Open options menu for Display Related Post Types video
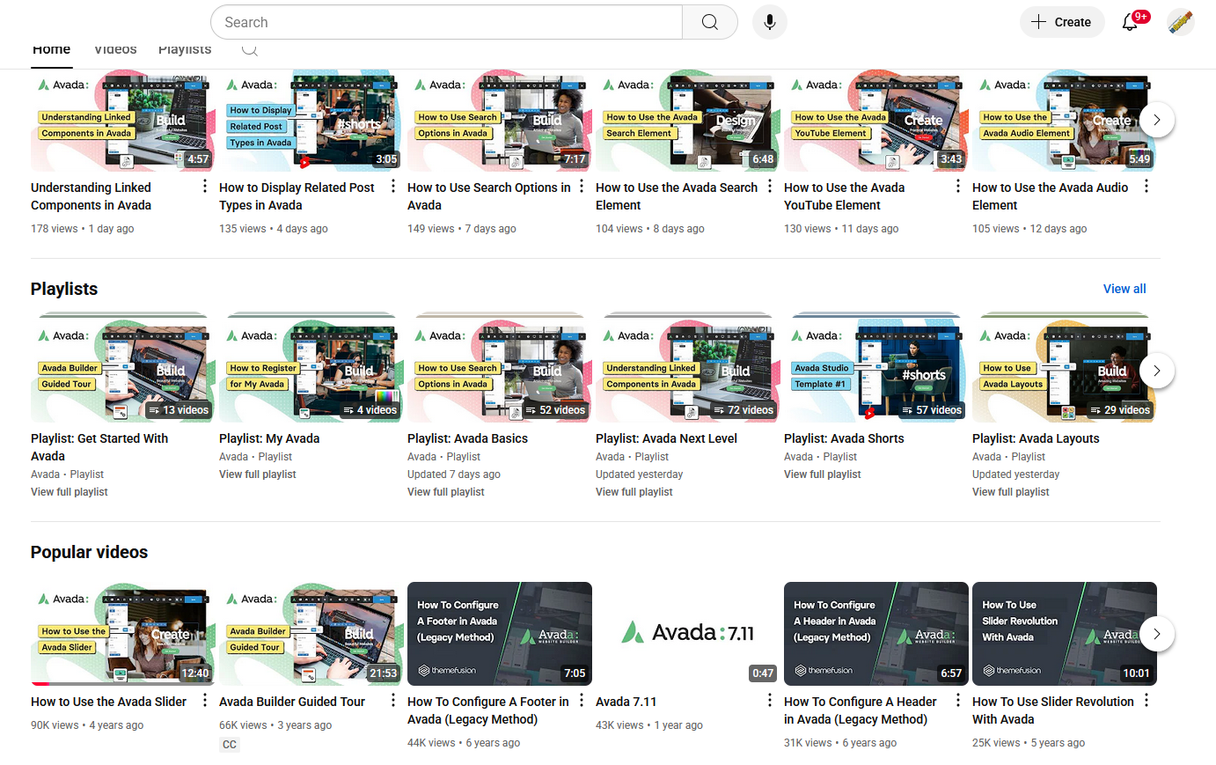This screenshot has height=765, width=1216. click(393, 187)
